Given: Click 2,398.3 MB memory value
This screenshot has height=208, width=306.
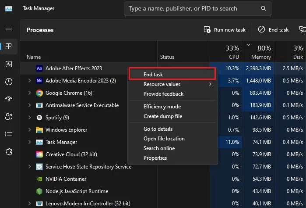Looking at the screenshot, I should click(x=258, y=68).
